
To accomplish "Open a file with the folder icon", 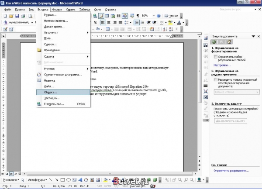I will (x=11, y=16).
